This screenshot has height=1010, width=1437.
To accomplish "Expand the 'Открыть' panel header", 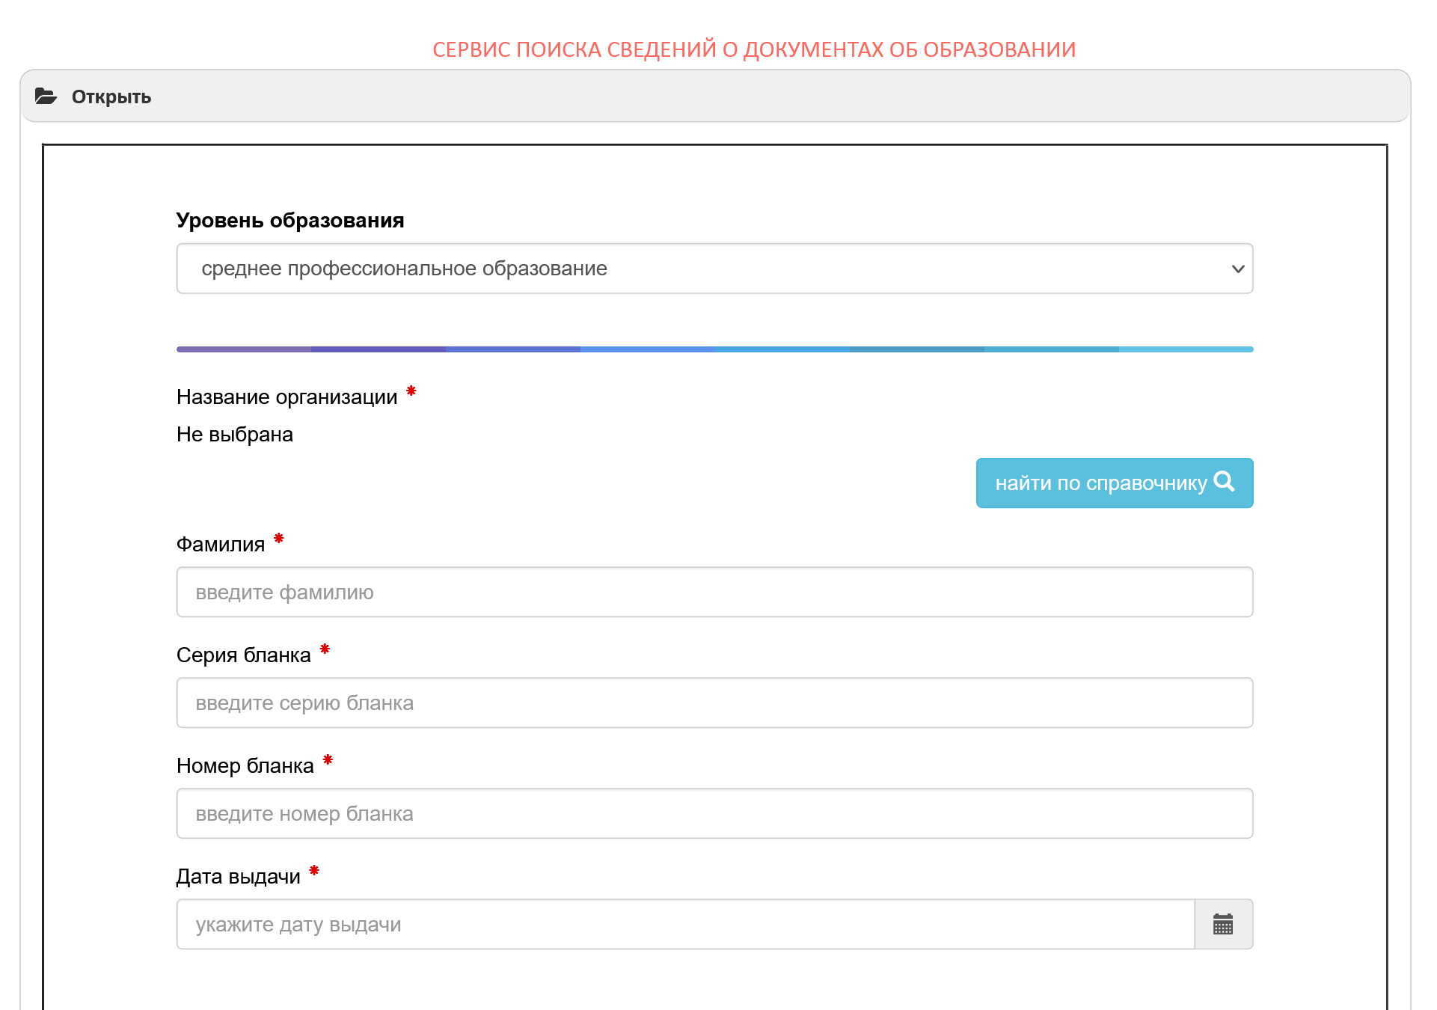I will pos(715,97).
